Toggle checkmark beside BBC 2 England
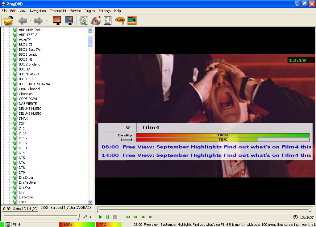 coord(15,64)
